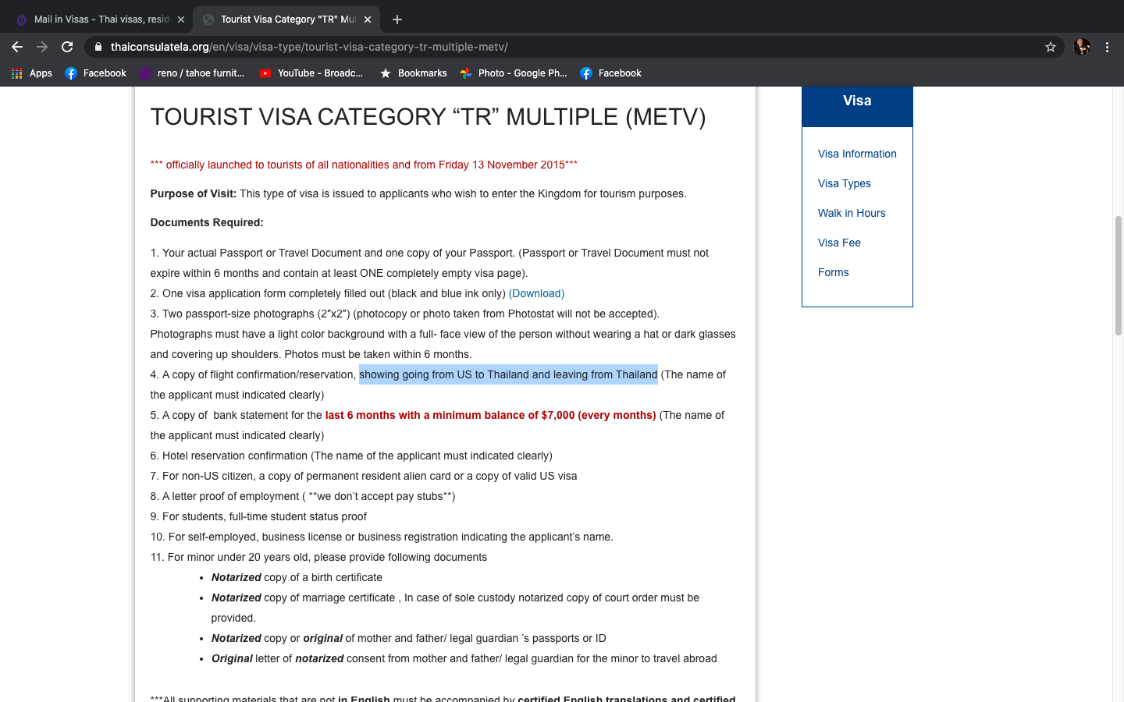1124x702 pixels.
Task: Click the page vertical scrollbar thumb
Action: coord(1118,275)
